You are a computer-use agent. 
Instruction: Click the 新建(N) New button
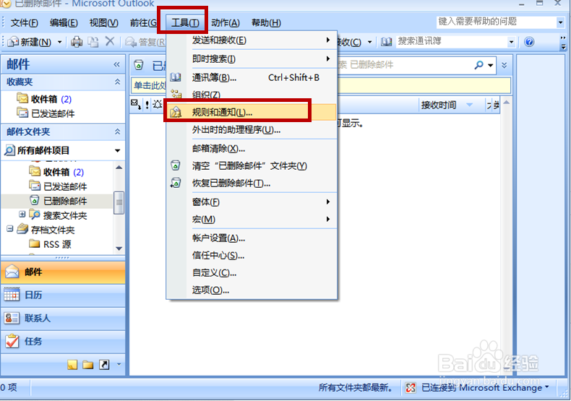[x=30, y=42]
